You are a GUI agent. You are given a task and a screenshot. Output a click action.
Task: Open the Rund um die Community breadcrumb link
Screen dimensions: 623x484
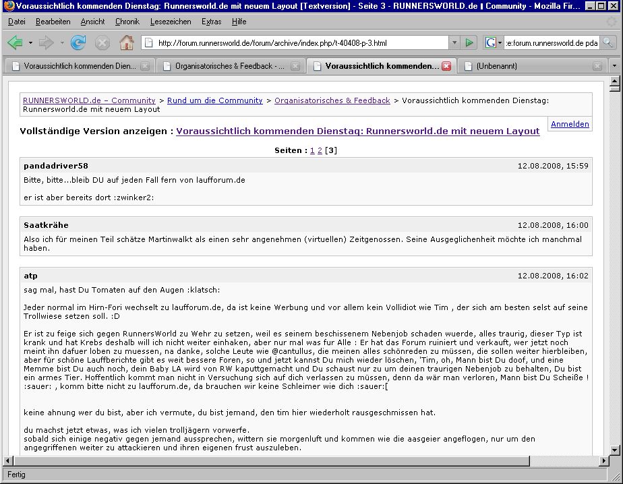215,100
